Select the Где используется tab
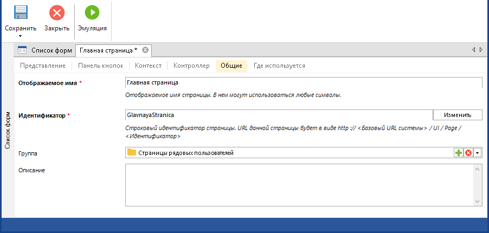 pyautogui.click(x=279, y=66)
